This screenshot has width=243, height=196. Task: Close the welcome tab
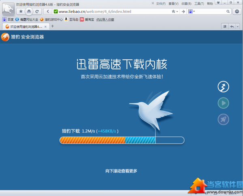point(45,27)
